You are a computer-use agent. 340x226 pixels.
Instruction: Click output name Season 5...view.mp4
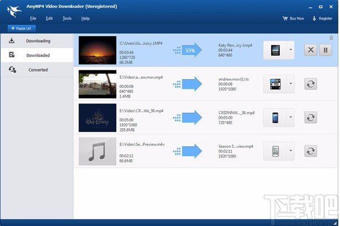pos(236,146)
